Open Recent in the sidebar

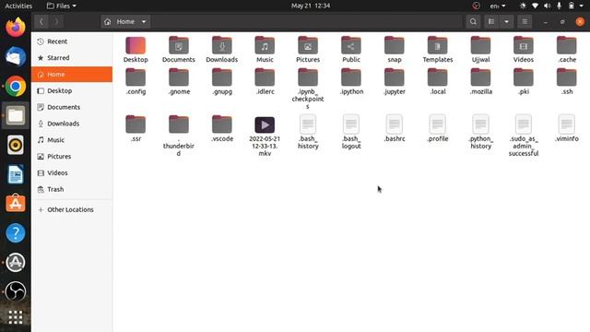point(72,41)
